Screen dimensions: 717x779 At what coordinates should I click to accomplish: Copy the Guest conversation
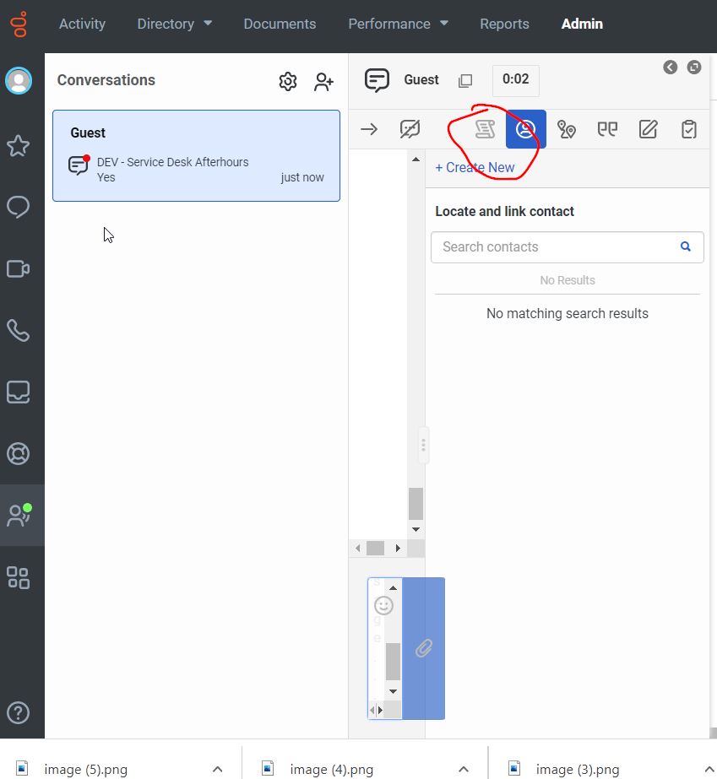(x=465, y=80)
